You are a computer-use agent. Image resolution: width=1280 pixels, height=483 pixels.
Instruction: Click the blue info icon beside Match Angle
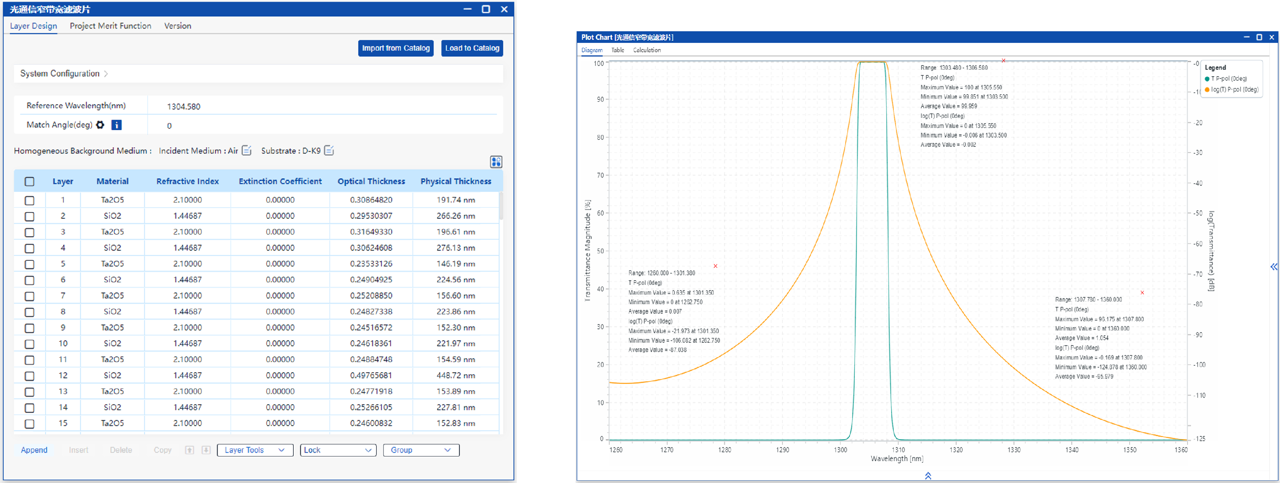coord(116,125)
